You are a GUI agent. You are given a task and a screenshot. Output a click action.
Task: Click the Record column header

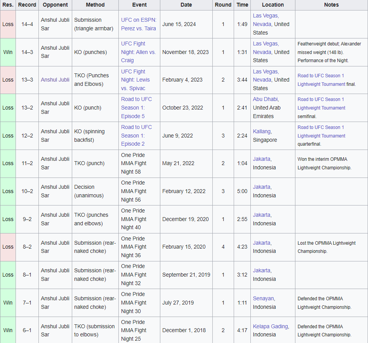tap(27, 5)
